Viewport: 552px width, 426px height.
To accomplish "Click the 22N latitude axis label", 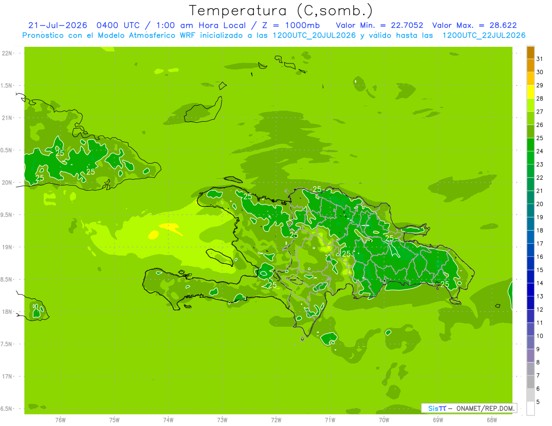I will click(7, 53).
